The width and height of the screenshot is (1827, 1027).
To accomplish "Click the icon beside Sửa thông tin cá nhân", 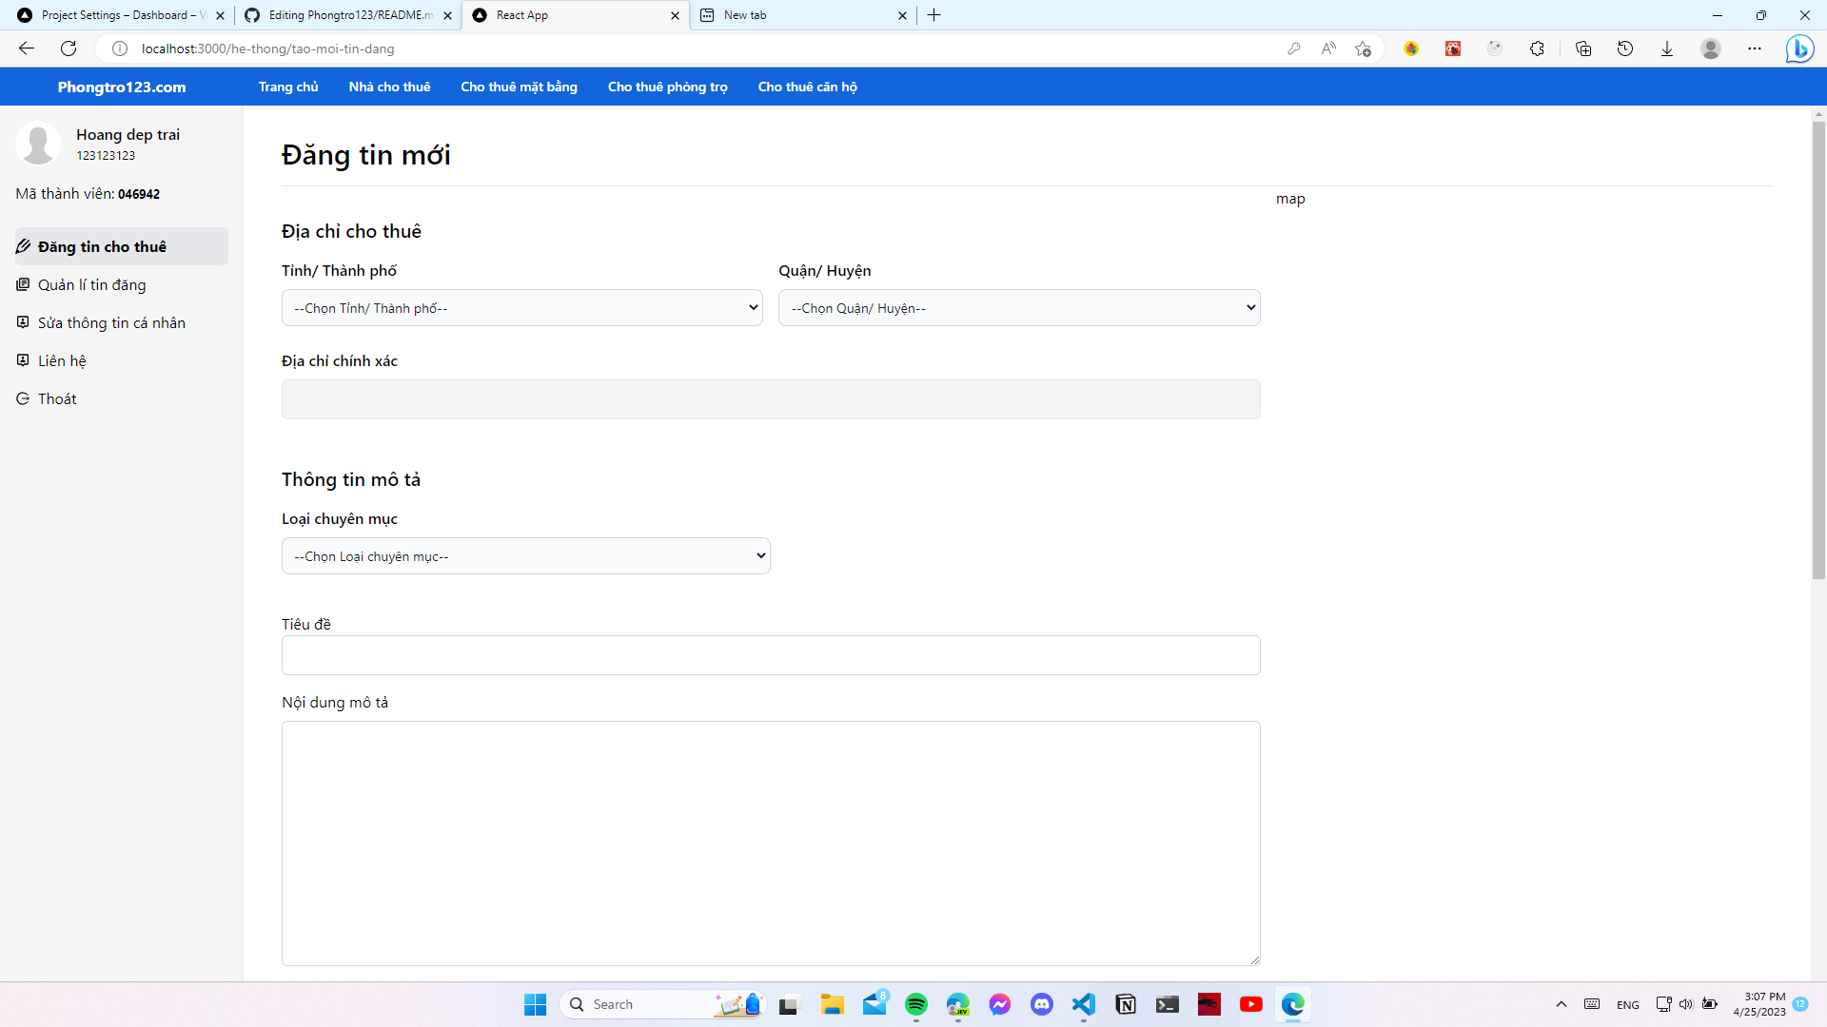I will click(23, 322).
